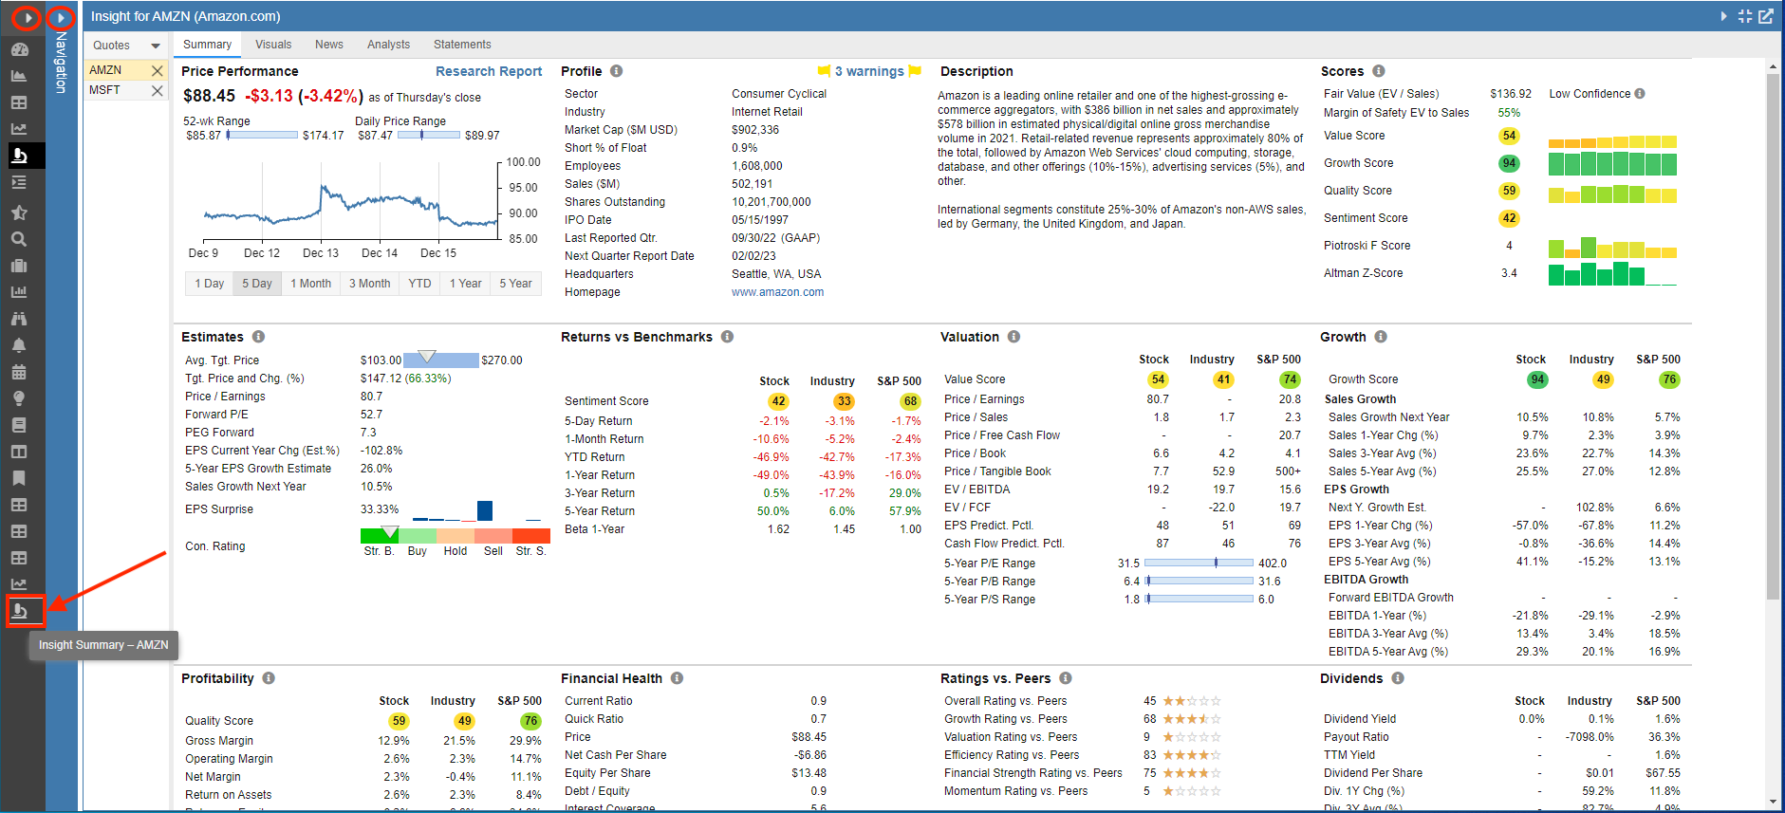Open the Research Report link
1785x813 pixels.
pos(489,71)
